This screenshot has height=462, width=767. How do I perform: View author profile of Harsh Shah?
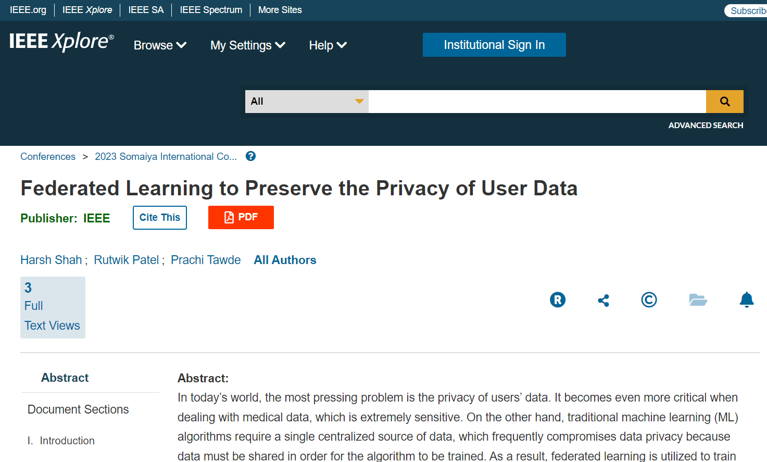click(51, 259)
